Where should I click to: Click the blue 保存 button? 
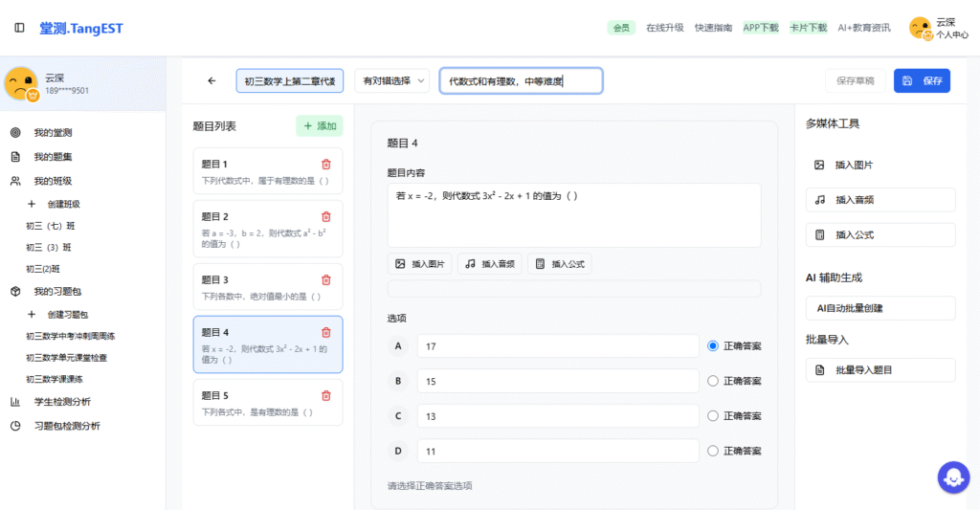pos(922,81)
